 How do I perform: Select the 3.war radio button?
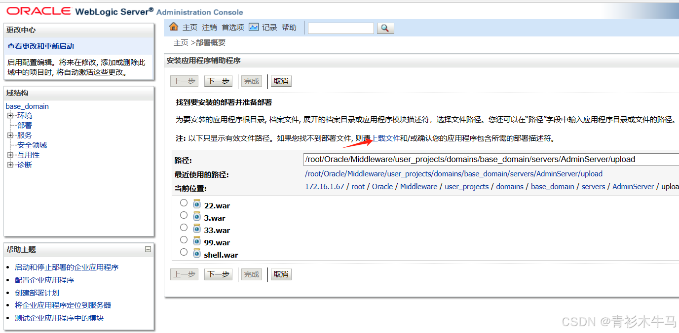pos(184,215)
